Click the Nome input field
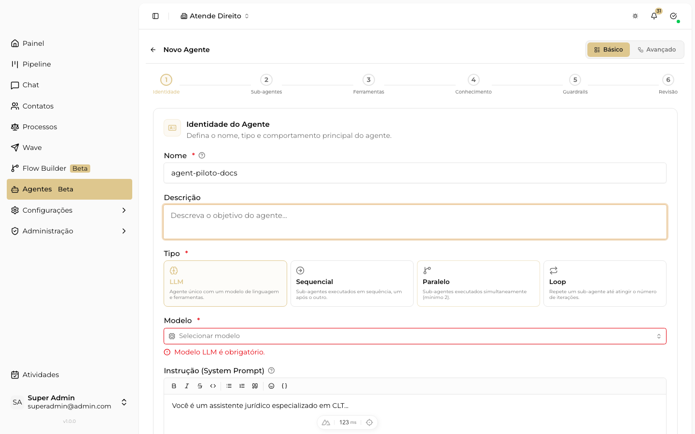This screenshot has height=434, width=695. (415, 173)
